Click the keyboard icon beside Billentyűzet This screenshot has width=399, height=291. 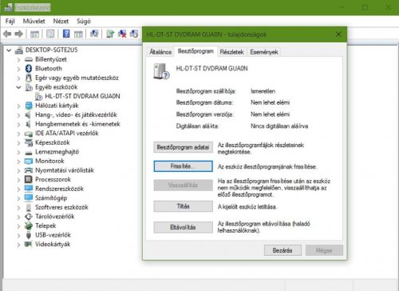coord(29,59)
